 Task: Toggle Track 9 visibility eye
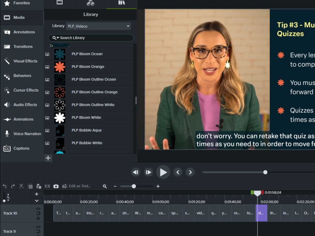tap(38, 227)
